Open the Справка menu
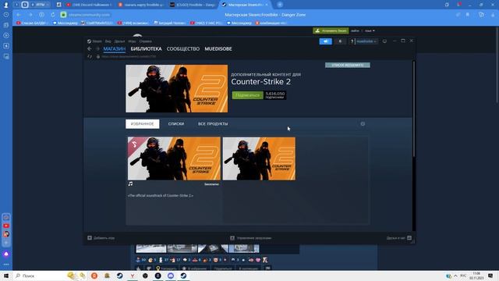This screenshot has height=281, width=499. pyautogui.click(x=146, y=41)
